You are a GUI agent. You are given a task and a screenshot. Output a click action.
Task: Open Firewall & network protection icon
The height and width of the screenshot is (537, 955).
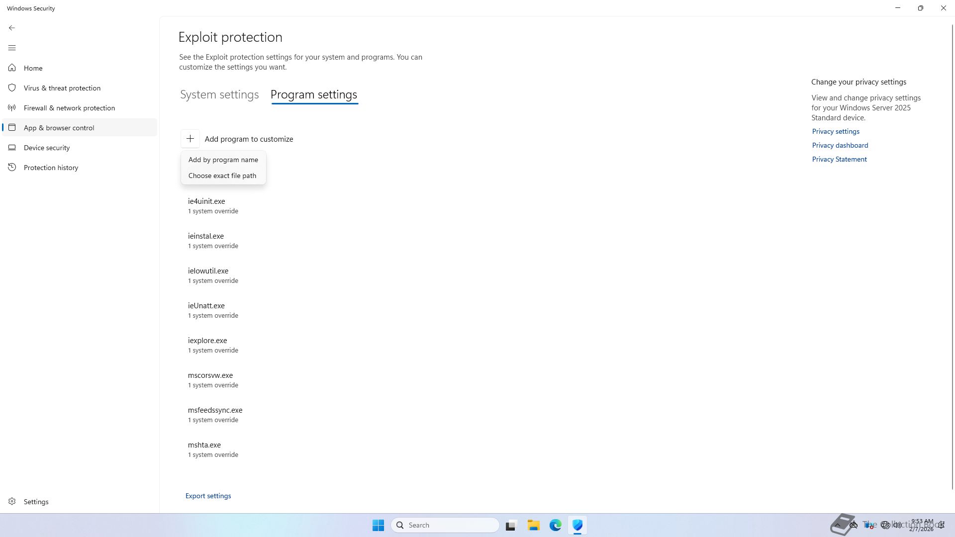[x=12, y=108]
